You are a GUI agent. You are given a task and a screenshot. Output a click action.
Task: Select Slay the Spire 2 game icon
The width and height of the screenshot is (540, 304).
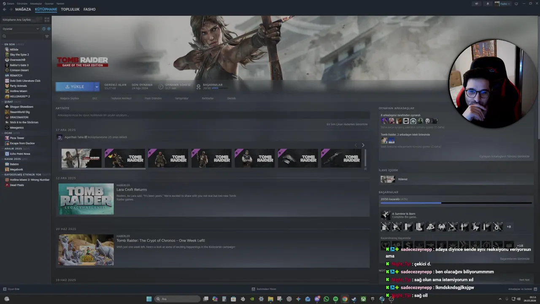tap(7, 54)
